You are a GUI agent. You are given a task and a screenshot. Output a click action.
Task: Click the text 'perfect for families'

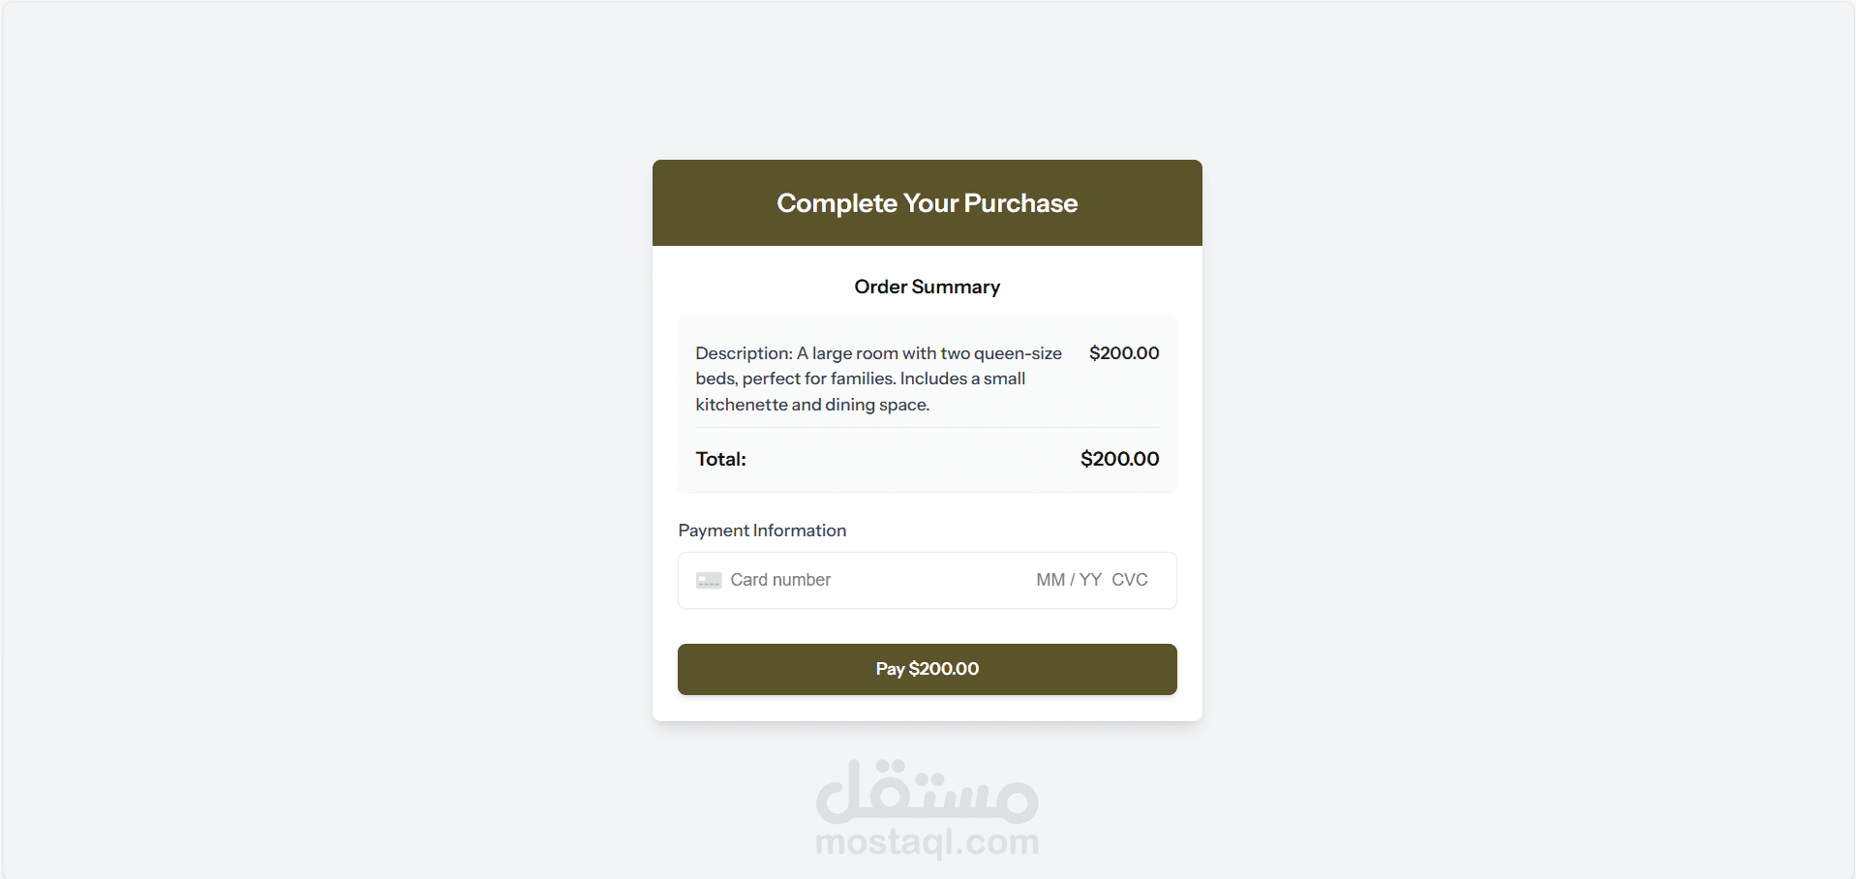818,379
